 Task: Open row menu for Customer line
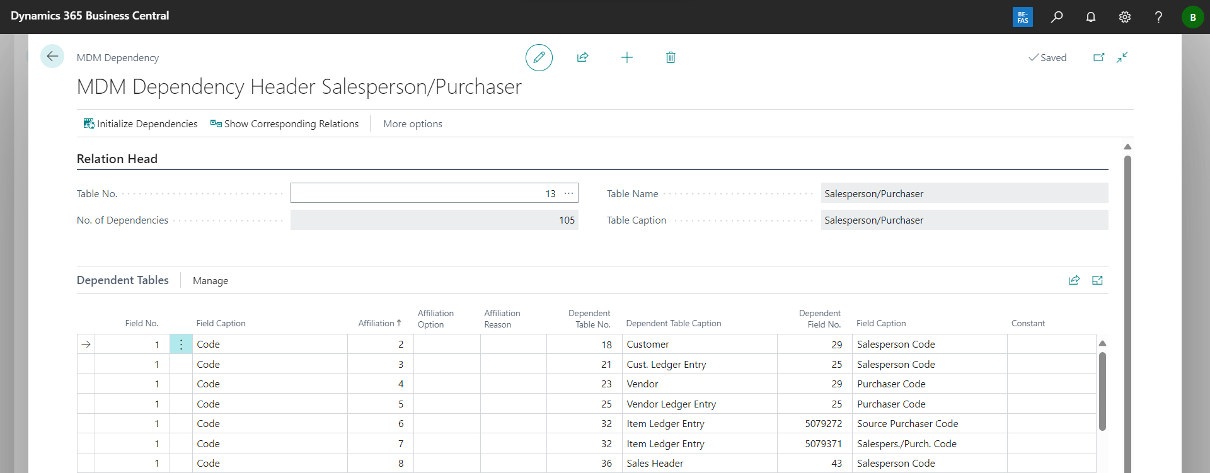point(181,345)
